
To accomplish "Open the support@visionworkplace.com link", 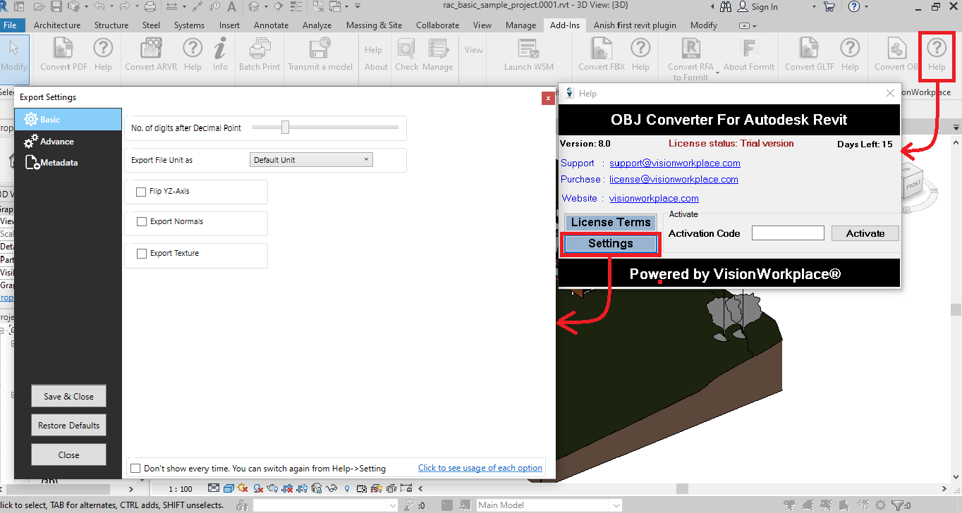I will (x=675, y=163).
